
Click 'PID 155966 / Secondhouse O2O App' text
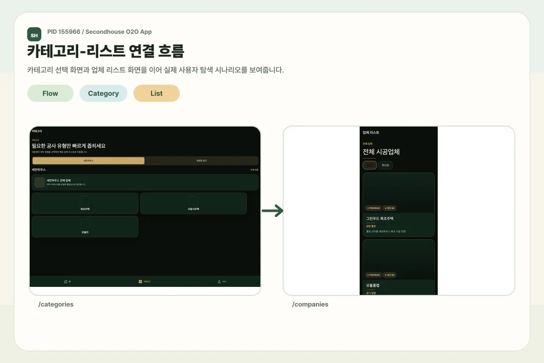100,32
